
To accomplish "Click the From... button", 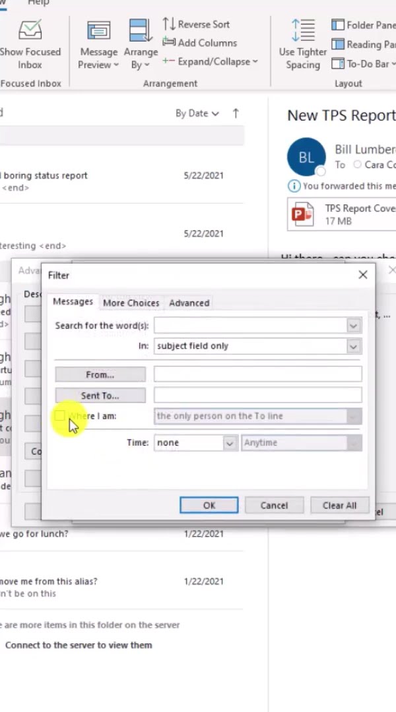I will click(100, 374).
